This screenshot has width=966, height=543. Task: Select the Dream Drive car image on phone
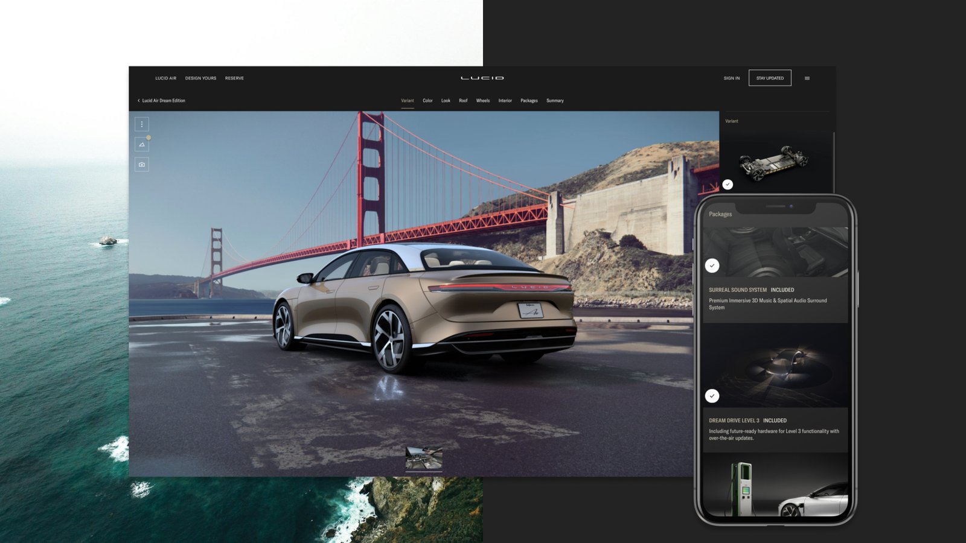775,366
